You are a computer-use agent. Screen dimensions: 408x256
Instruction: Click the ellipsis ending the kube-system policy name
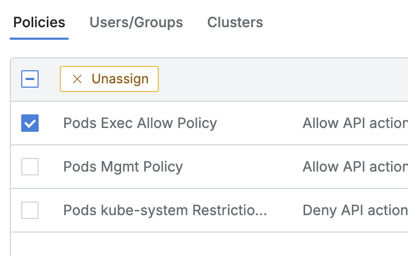[261, 212]
